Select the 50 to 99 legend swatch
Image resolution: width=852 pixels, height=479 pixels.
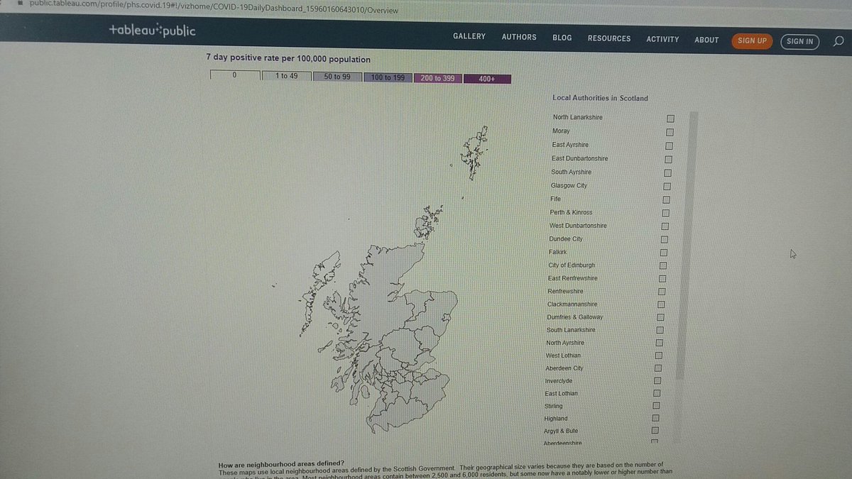click(337, 77)
